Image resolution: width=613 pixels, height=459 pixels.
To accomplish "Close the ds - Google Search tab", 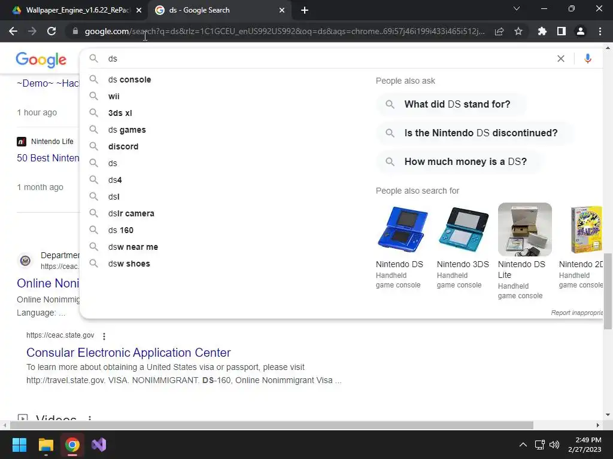I will point(282,10).
